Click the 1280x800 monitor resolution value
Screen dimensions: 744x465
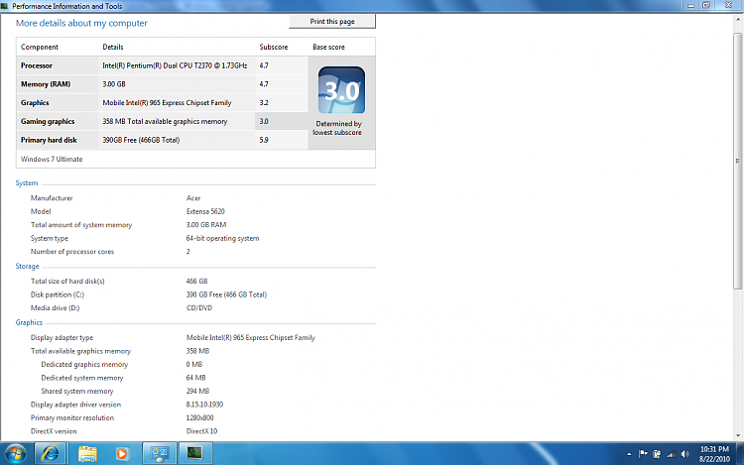[199, 417]
